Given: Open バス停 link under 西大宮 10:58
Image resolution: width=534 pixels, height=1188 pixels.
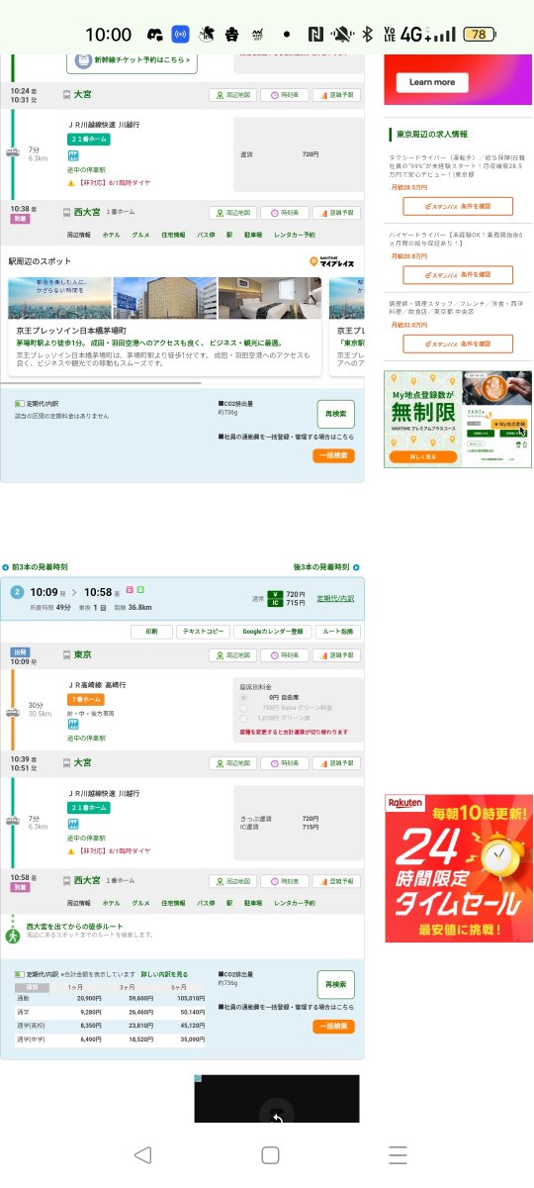Looking at the screenshot, I should point(206,903).
